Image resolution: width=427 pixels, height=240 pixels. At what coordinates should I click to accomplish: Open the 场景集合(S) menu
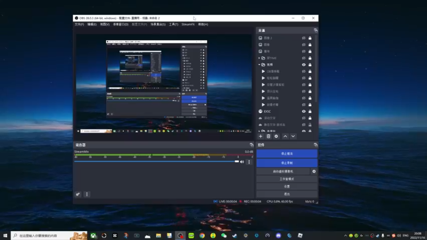(x=158, y=24)
